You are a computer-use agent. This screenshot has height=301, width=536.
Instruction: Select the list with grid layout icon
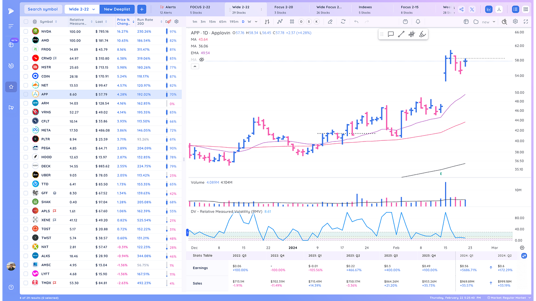[x=526, y=9]
